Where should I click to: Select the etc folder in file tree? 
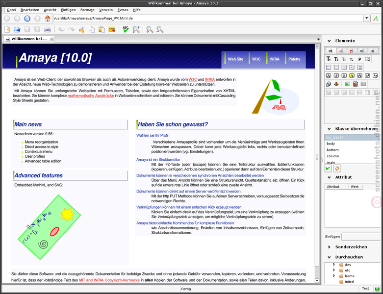[347, 270]
